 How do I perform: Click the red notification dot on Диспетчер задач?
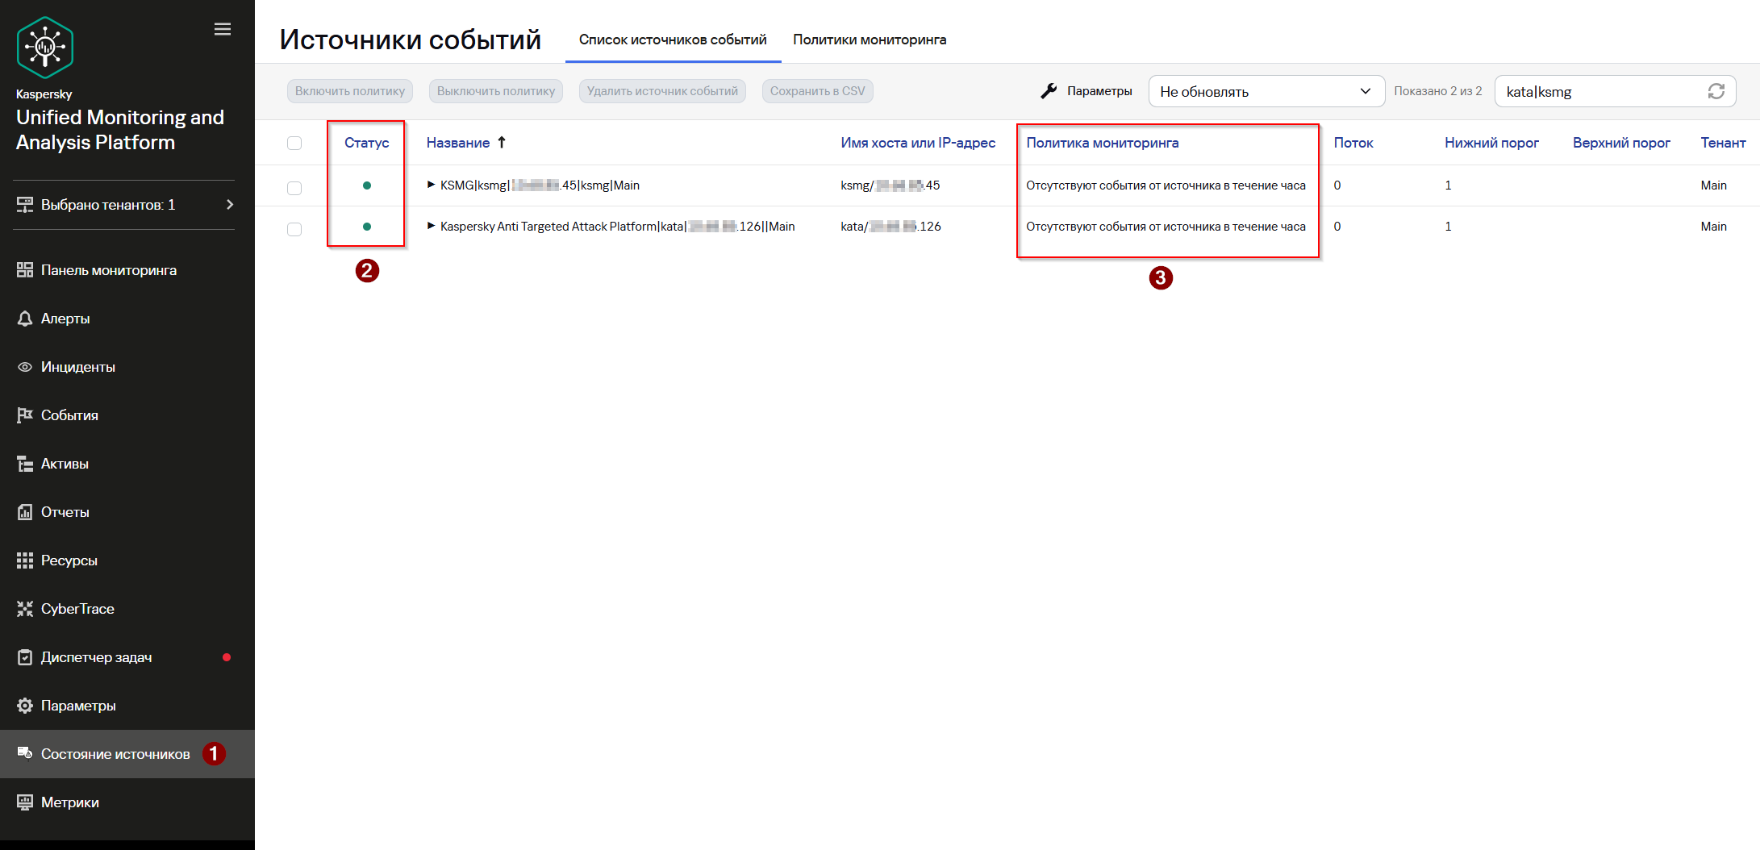pyautogui.click(x=227, y=657)
